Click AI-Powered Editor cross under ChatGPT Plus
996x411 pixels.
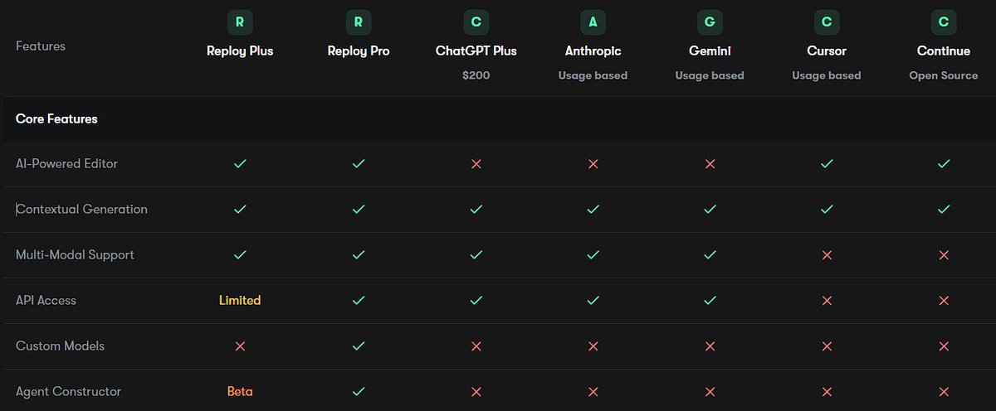476,164
